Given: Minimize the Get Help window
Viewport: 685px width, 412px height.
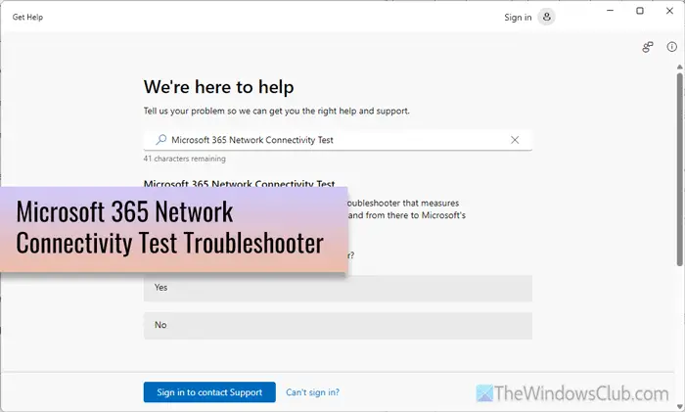Looking at the screenshot, I should (x=611, y=11).
